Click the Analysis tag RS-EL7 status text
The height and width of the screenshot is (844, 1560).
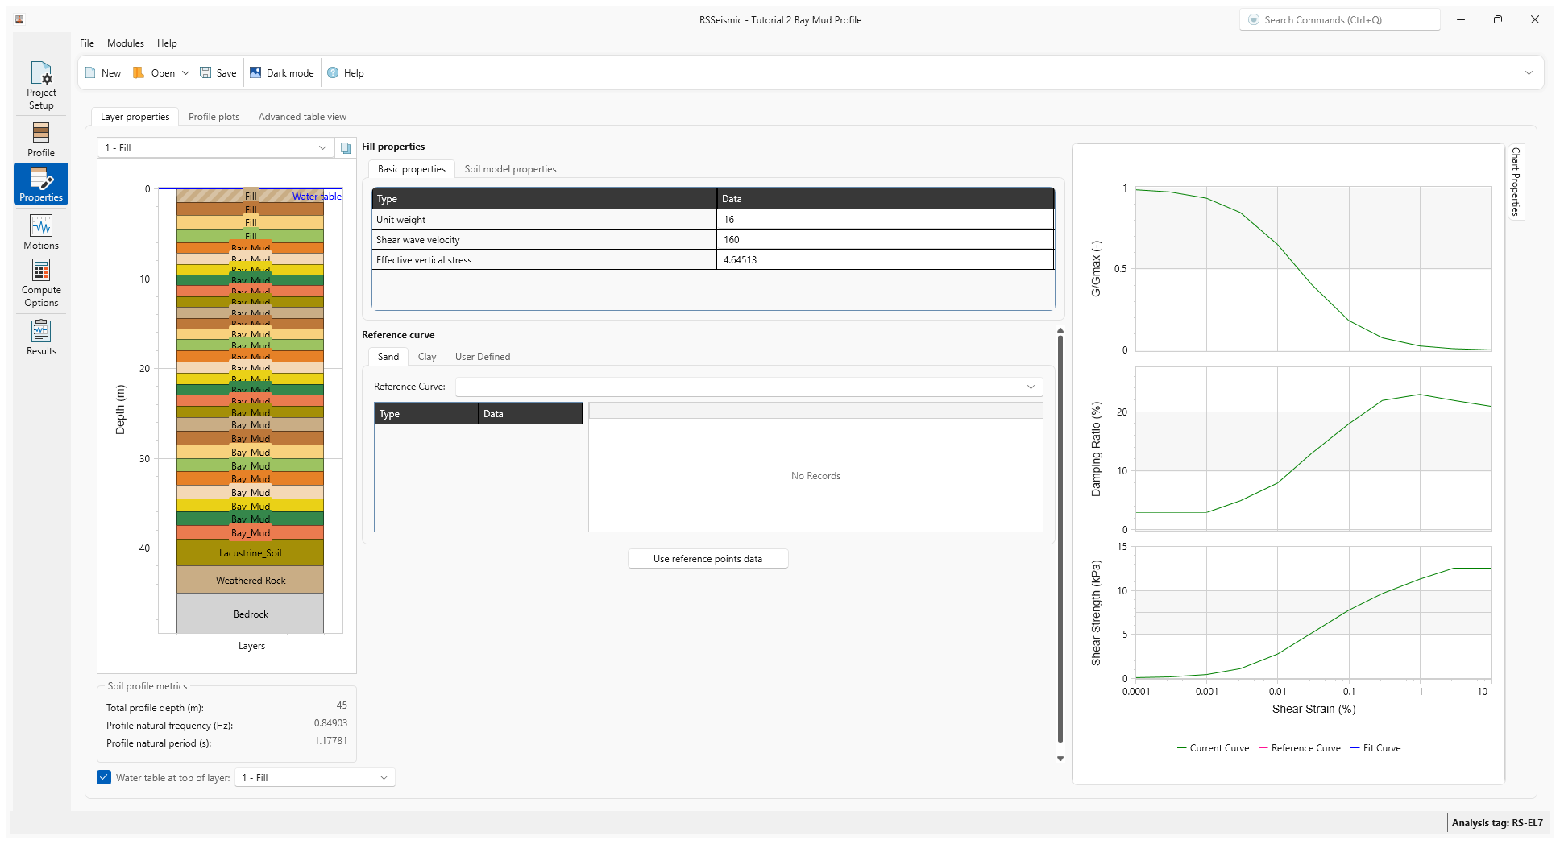click(x=1496, y=822)
